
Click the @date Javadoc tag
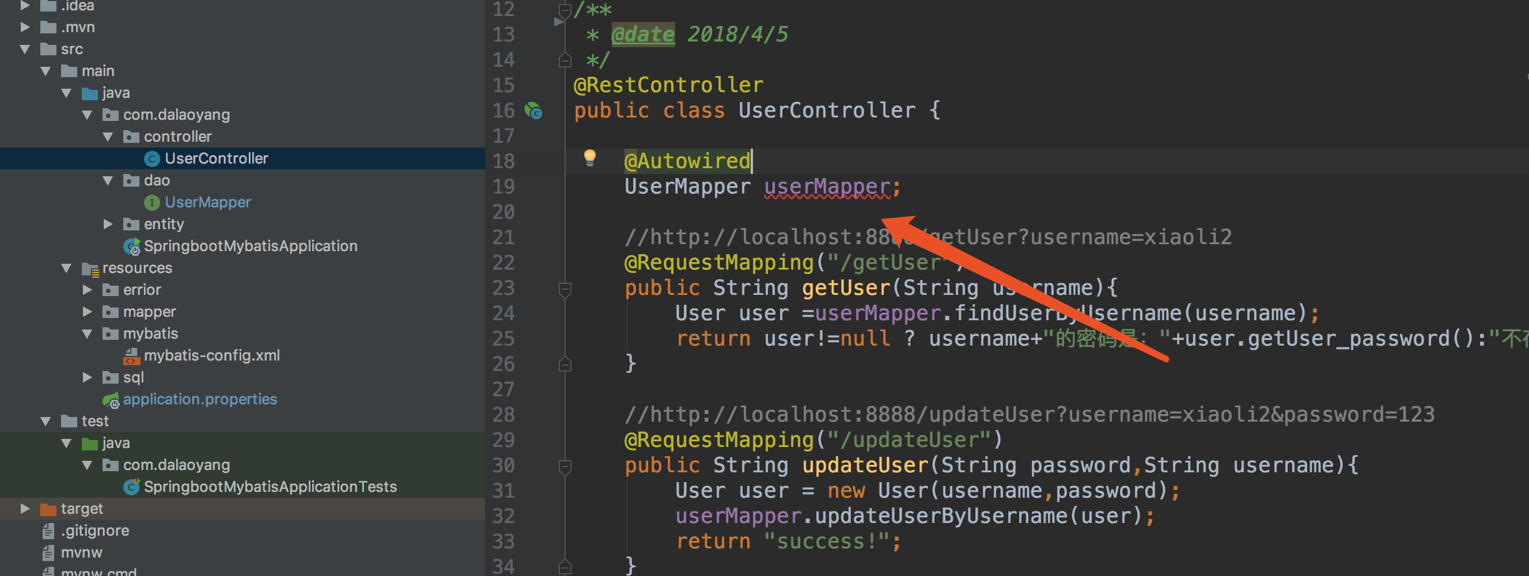coord(643,35)
